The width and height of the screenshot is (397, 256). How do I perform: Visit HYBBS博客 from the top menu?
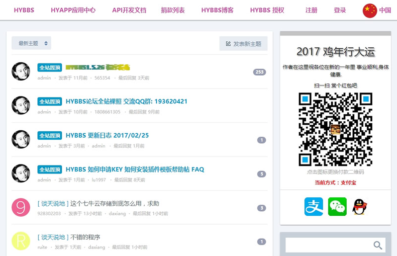[x=217, y=10]
